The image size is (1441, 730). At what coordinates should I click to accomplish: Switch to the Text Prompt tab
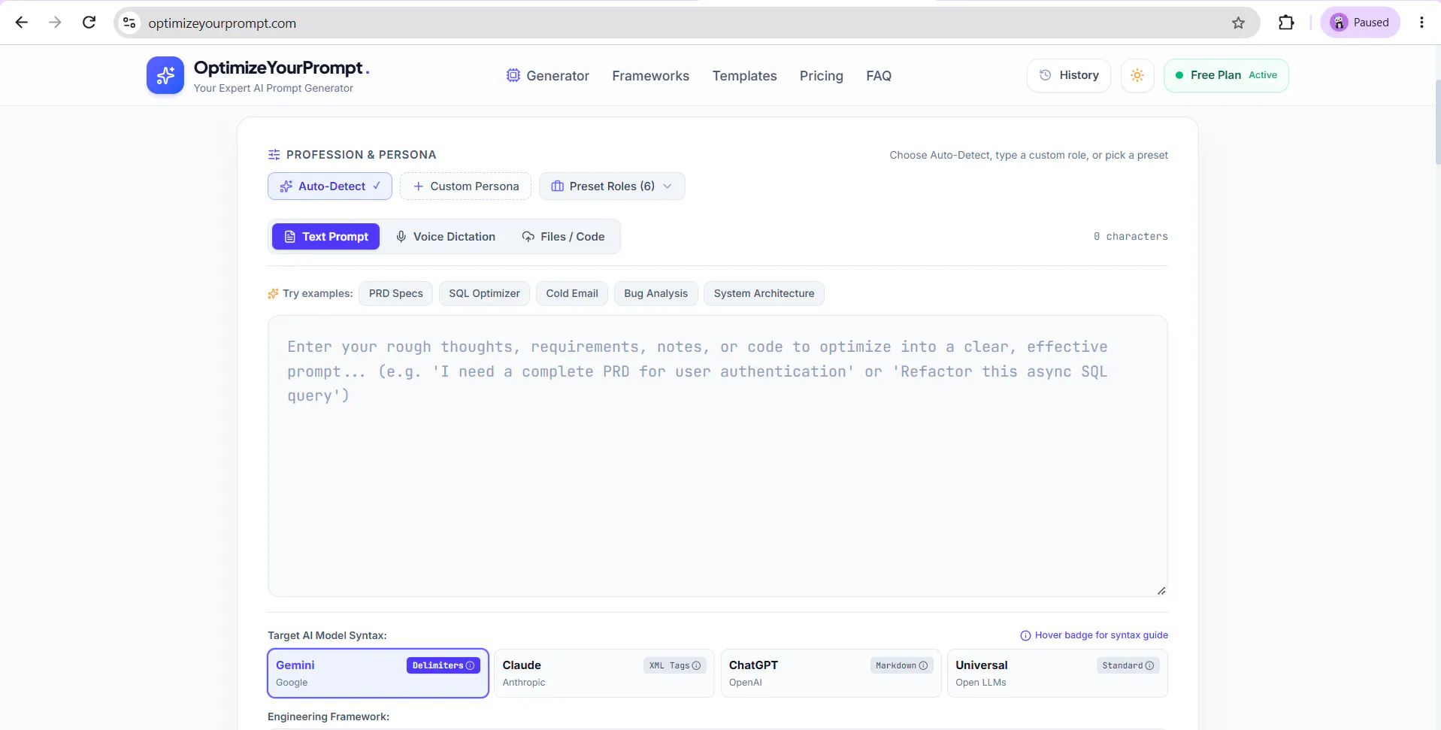pos(325,237)
